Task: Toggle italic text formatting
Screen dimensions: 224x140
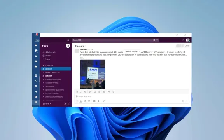Action: (x=81, y=92)
